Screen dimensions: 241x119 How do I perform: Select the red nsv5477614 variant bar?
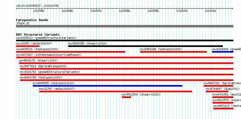[127, 69]
